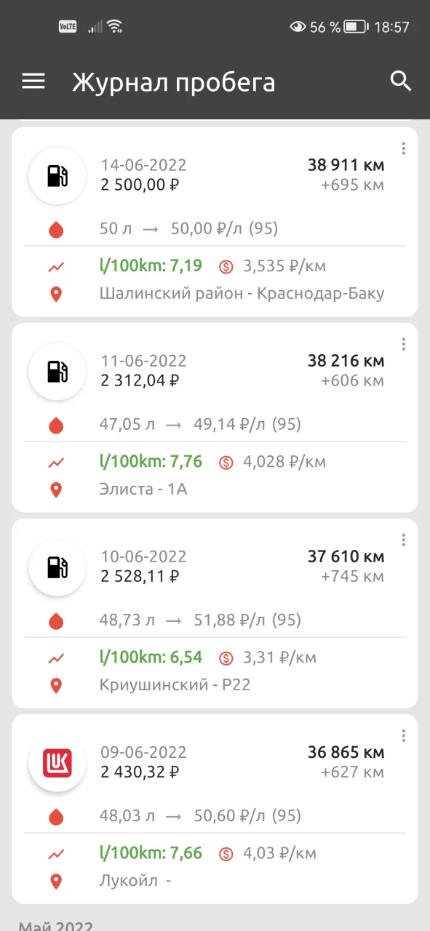430x931 pixels.
Task: Tap the fuel pump icon of the 11-06-2022 refuel
Action: tap(57, 372)
